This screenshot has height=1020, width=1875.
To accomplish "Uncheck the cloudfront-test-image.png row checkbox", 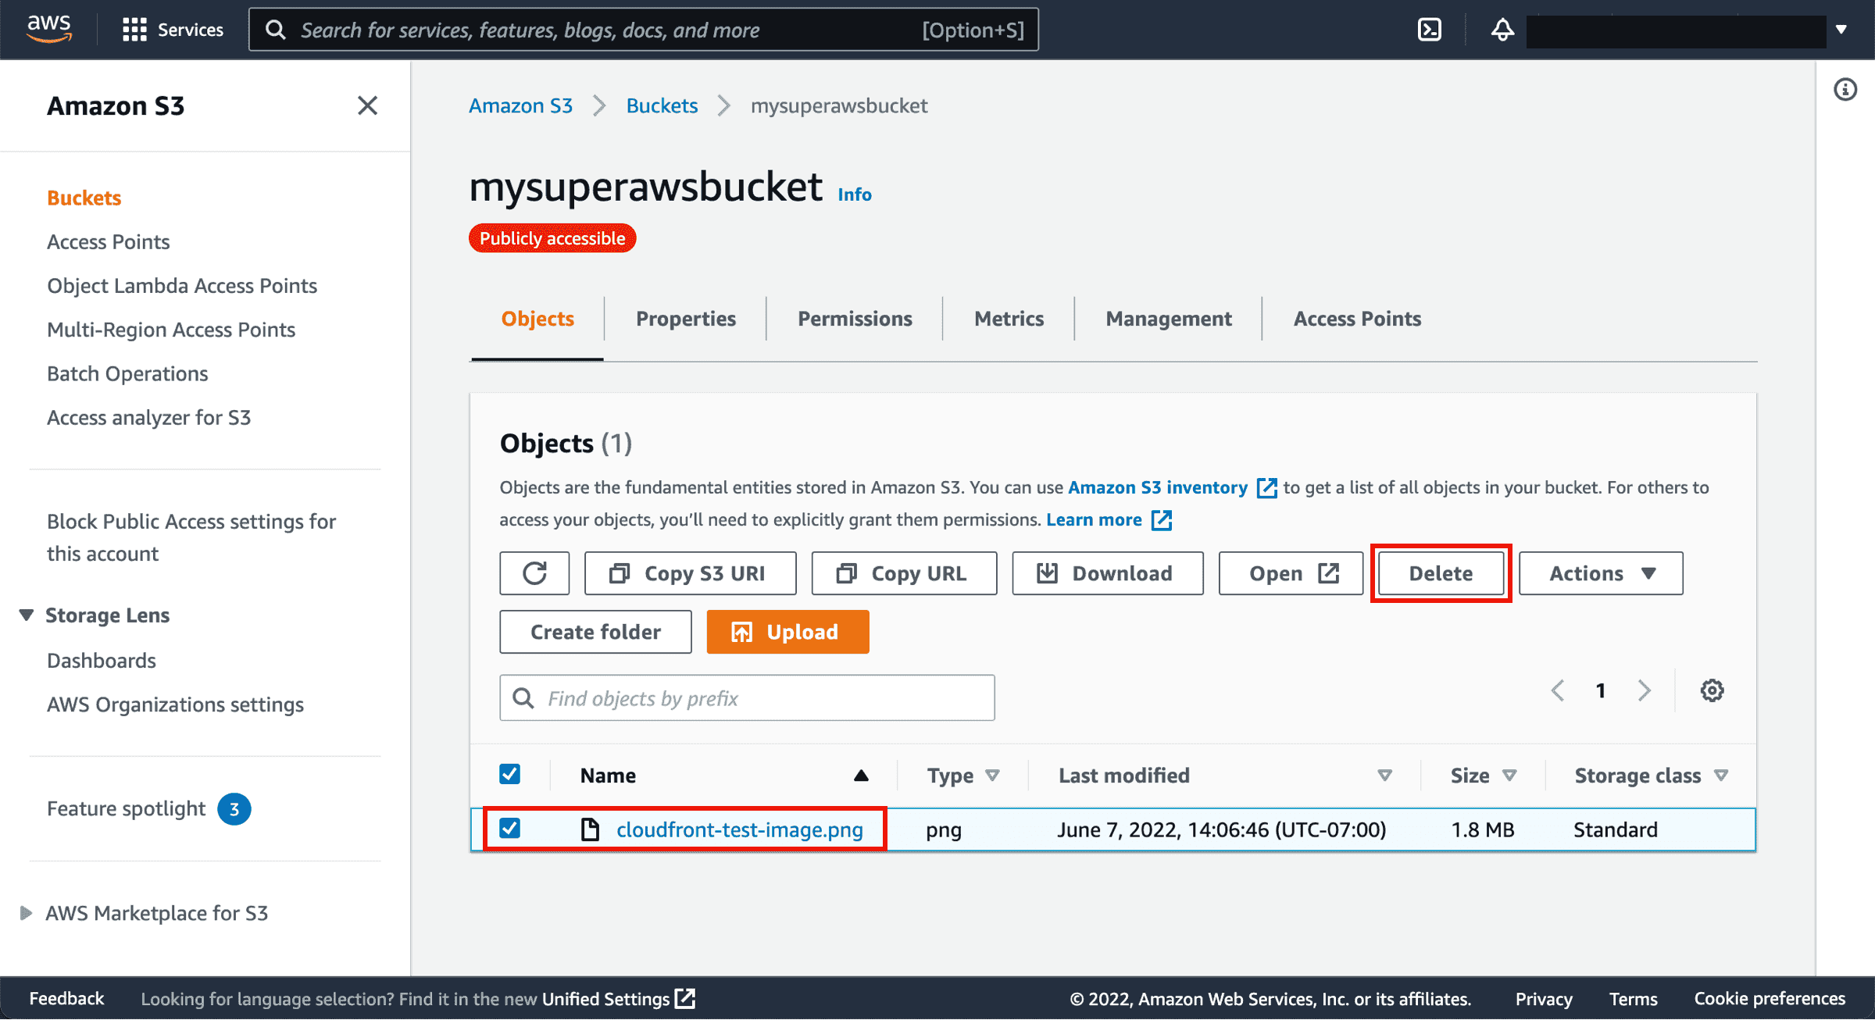I will point(509,828).
